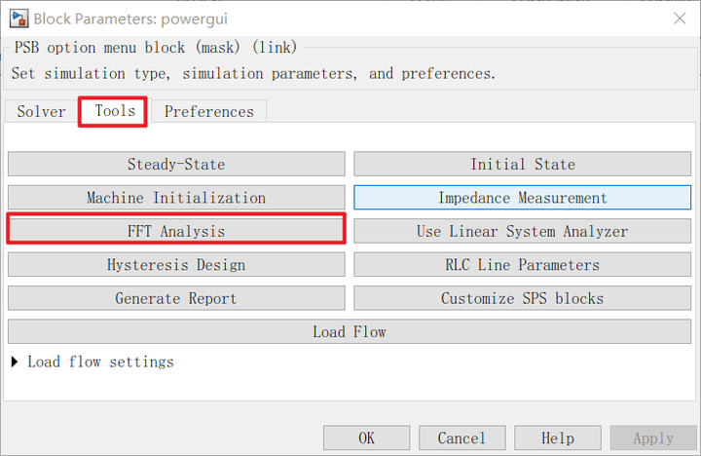The image size is (701, 456).
Task: Launch Machine Initialization
Action: click(176, 198)
